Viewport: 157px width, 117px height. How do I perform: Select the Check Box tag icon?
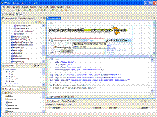(x=7, y=99)
